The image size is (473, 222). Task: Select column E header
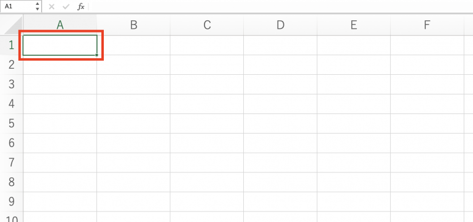coord(354,25)
